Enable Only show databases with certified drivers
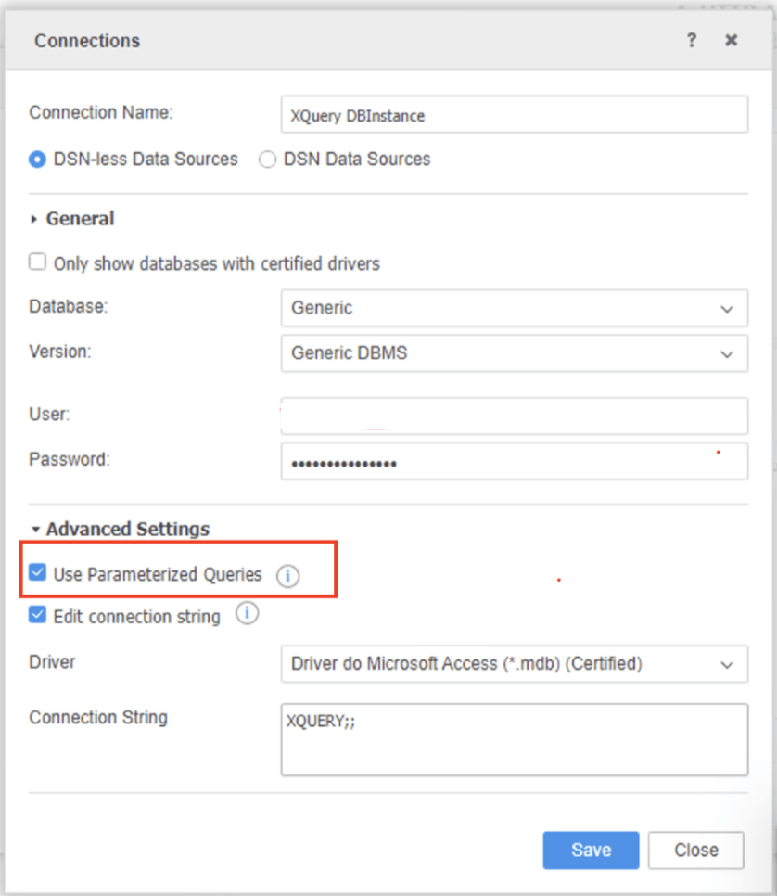Screen dimensions: 777x896 [x=37, y=262]
